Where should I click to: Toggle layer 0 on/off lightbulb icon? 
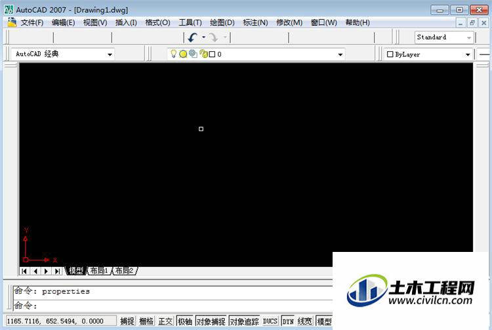(x=173, y=54)
